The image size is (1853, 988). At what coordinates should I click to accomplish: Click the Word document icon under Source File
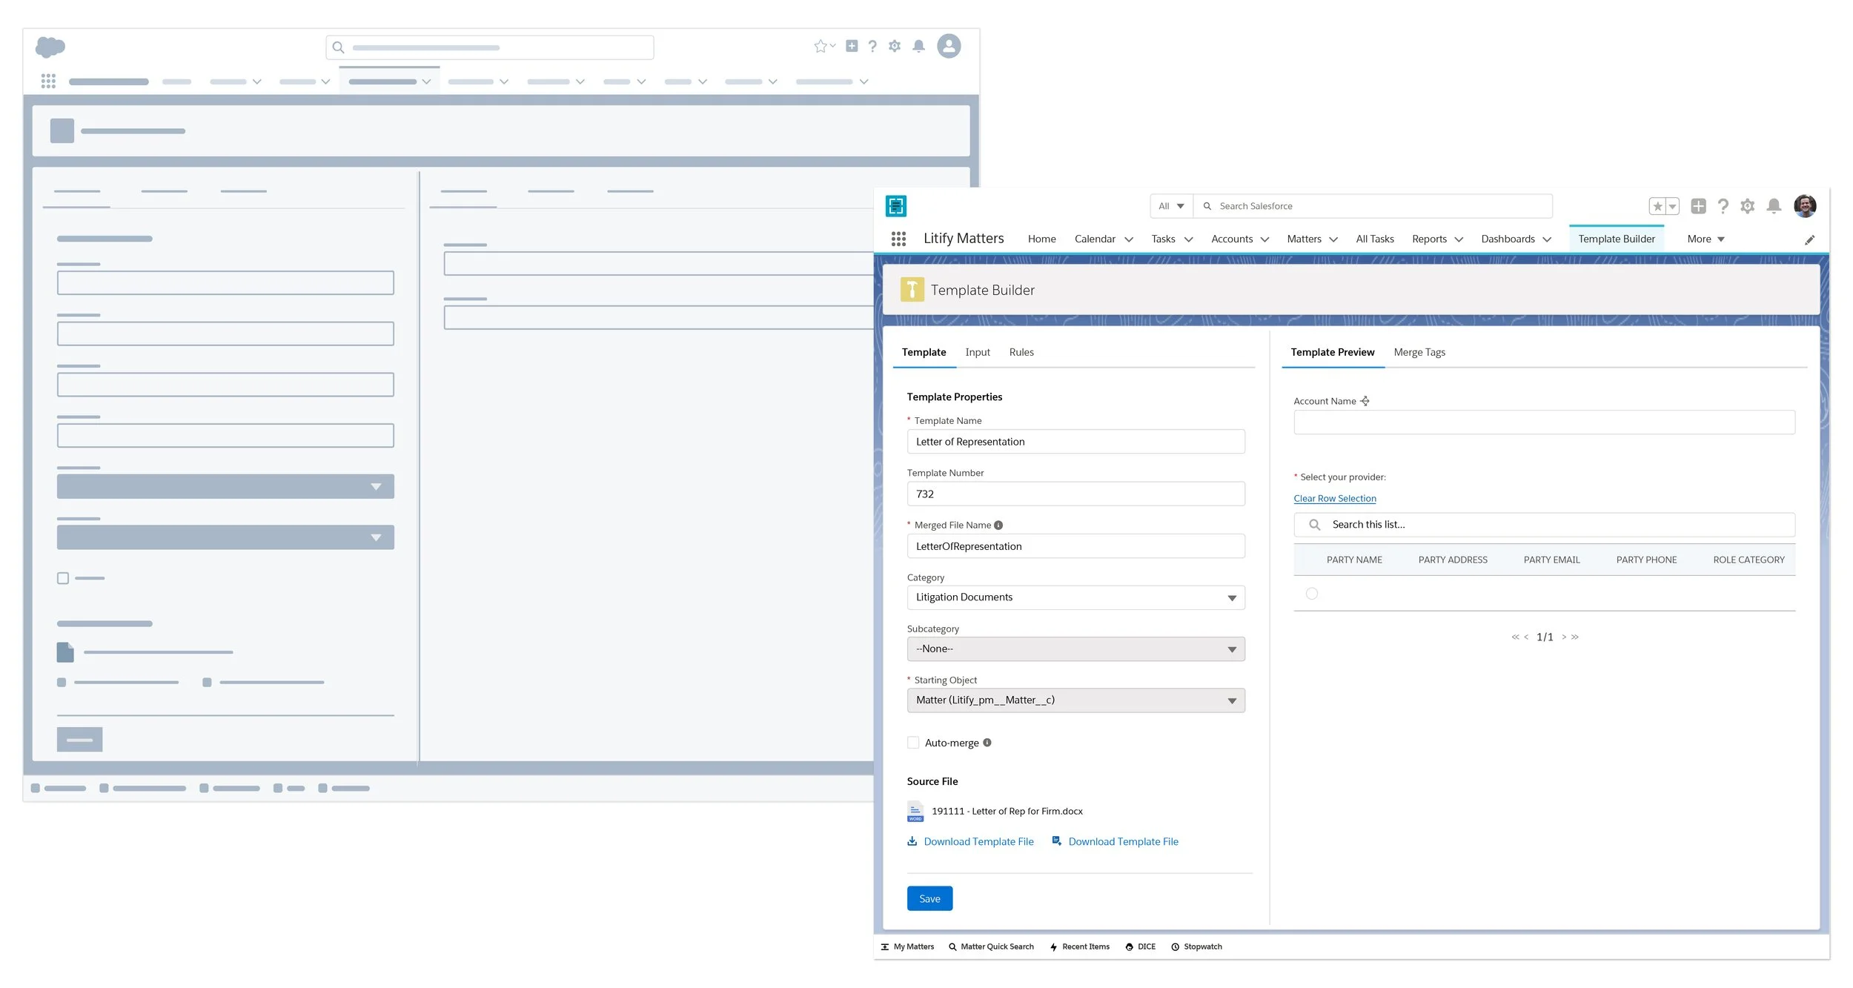[915, 812]
